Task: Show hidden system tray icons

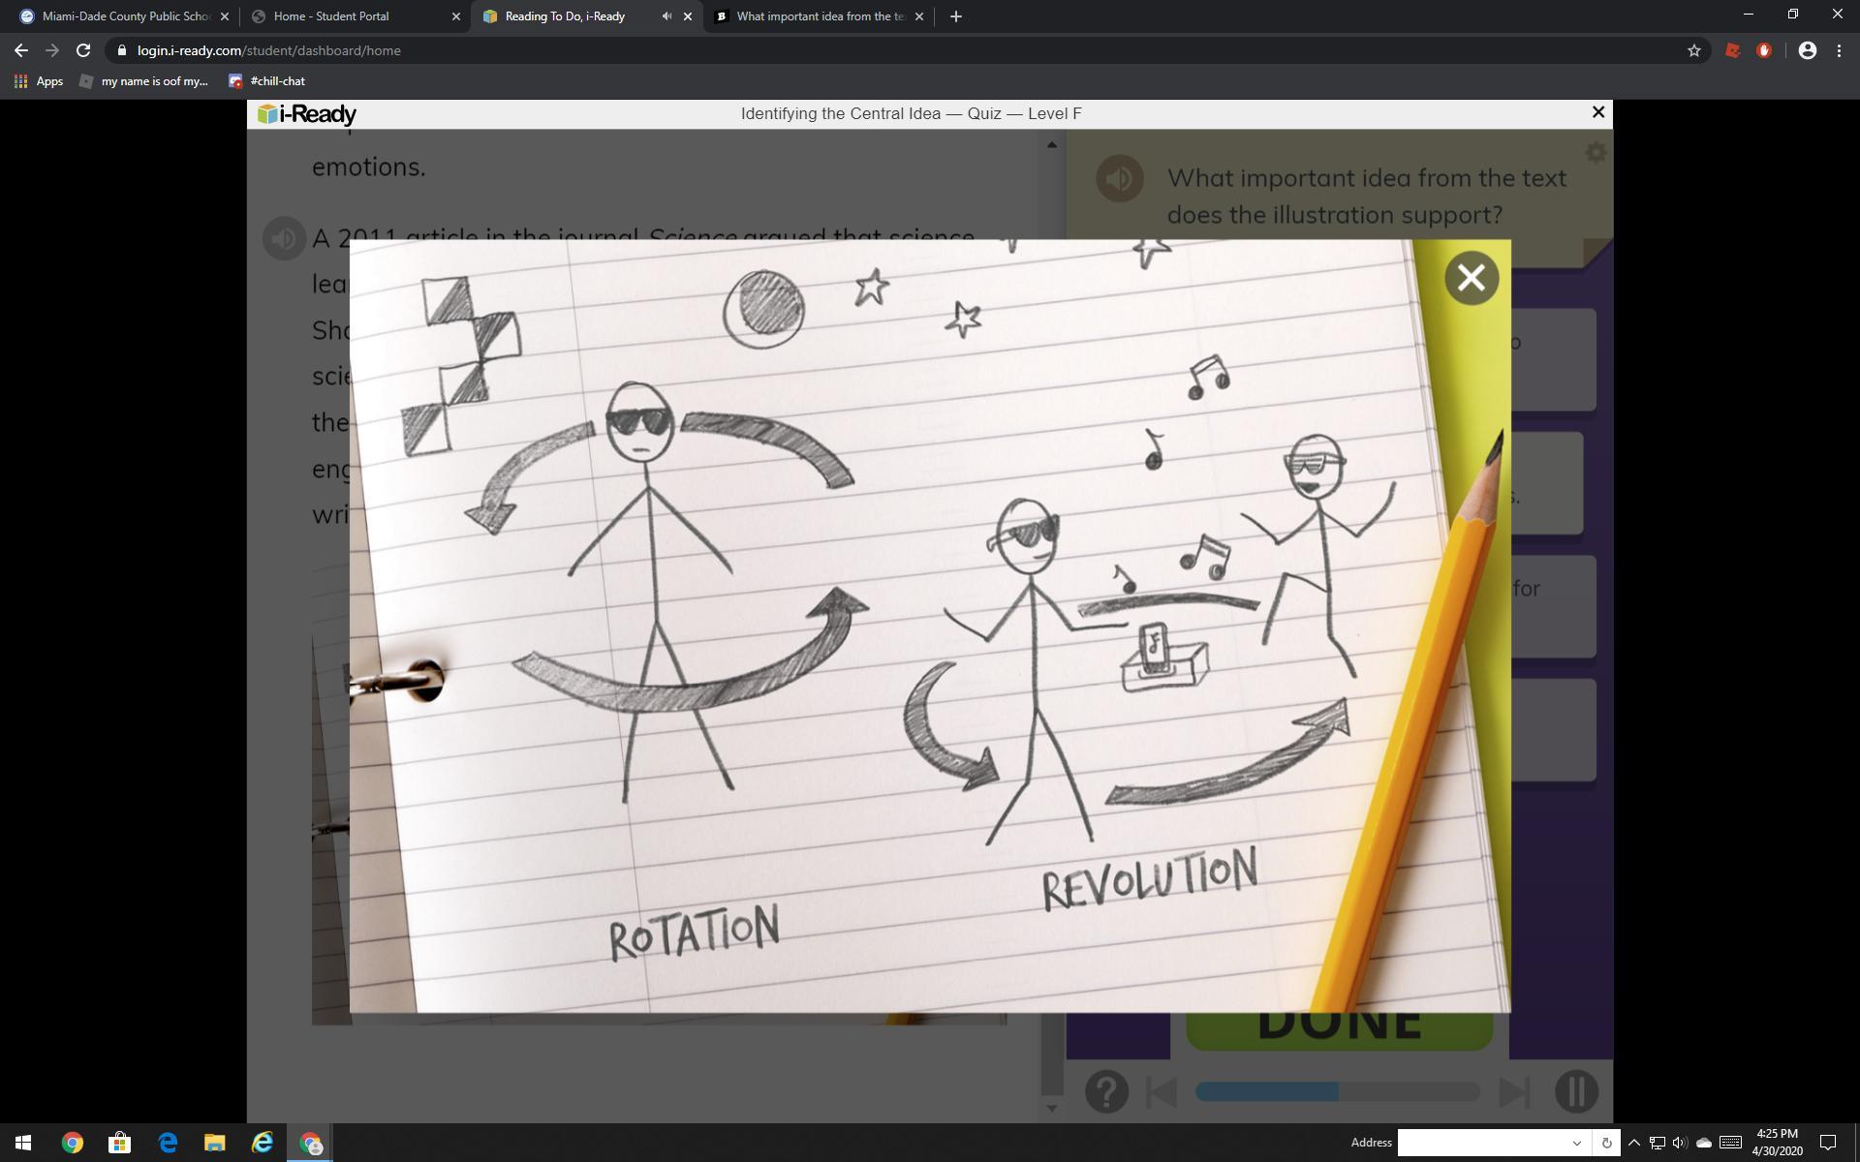Action: (1633, 1143)
